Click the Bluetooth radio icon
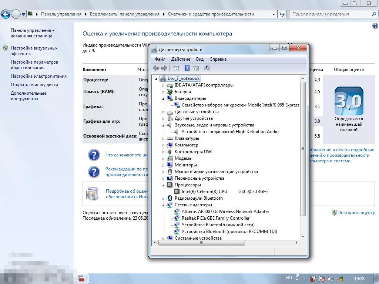The image size is (379, 284). click(170, 198)
